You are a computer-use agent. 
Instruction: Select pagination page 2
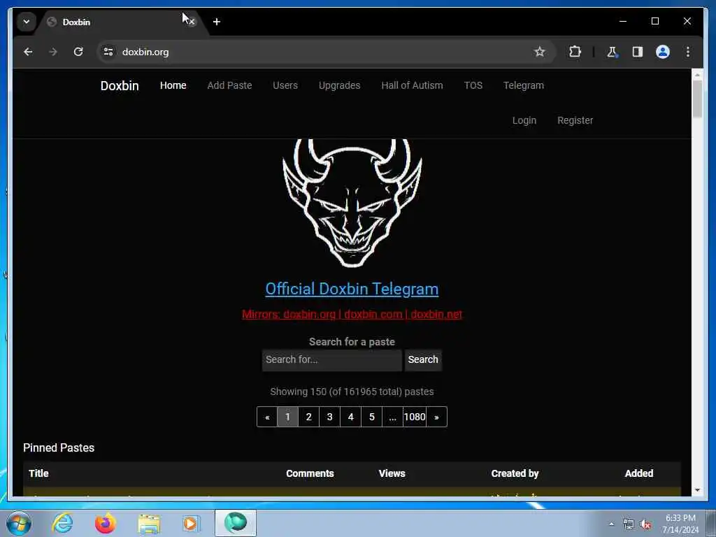pyautogui.click(x=308, y=417)
